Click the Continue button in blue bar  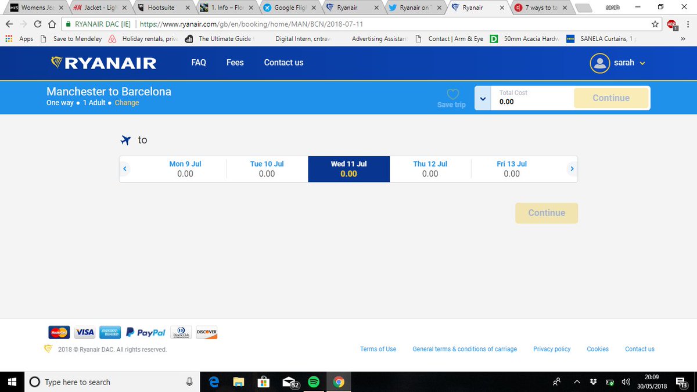[x=611, y=98]
